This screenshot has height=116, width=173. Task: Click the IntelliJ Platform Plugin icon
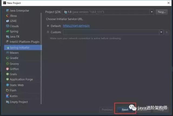(x=8, y=42)
